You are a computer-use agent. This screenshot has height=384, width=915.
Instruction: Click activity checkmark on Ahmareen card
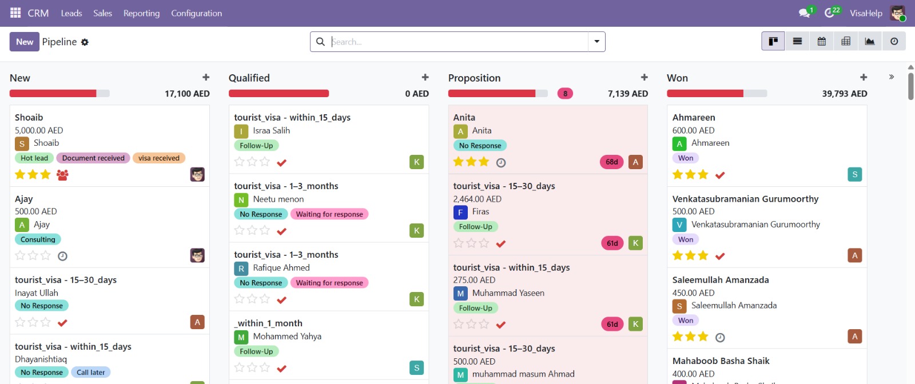coord(720,175)
